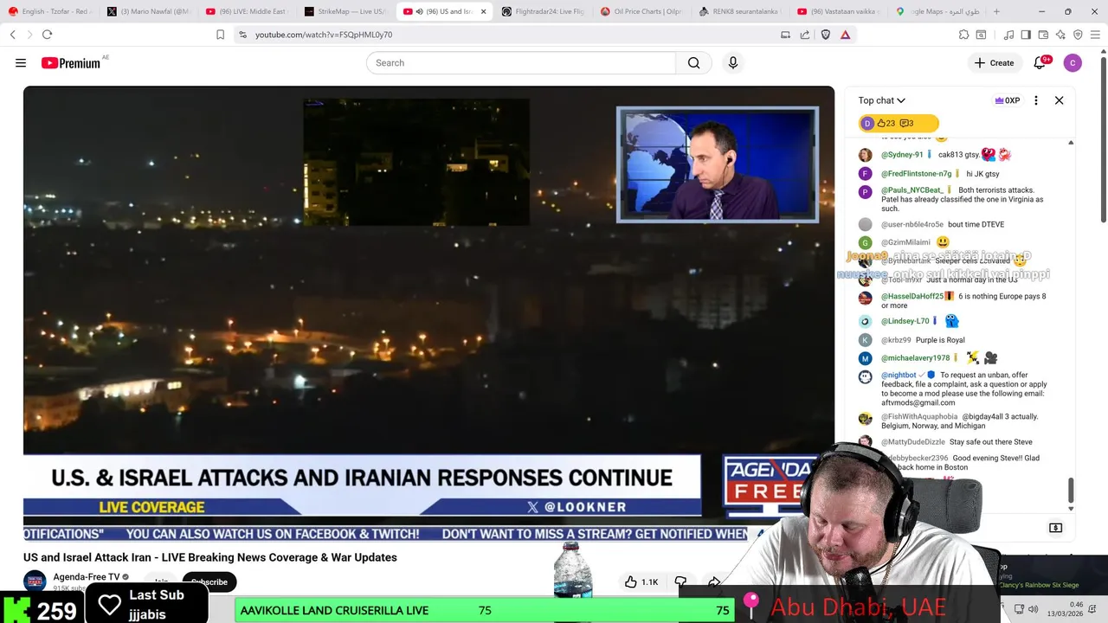Viewport: 1108px width, 623px height.
Task: Open system tray volume icon
Action: coord(1033,609)
